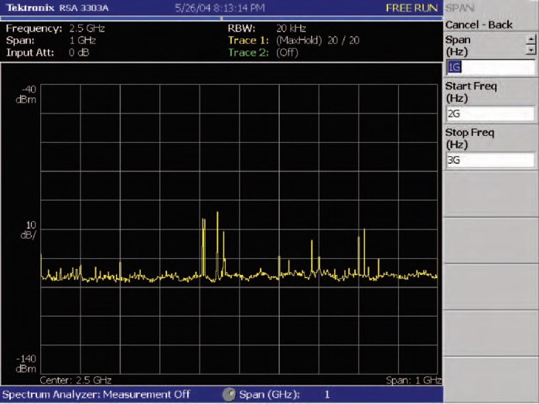Click the FREE RUN trigger status indicator
This screenshot has height=404, width=539.
click(411, 8)
